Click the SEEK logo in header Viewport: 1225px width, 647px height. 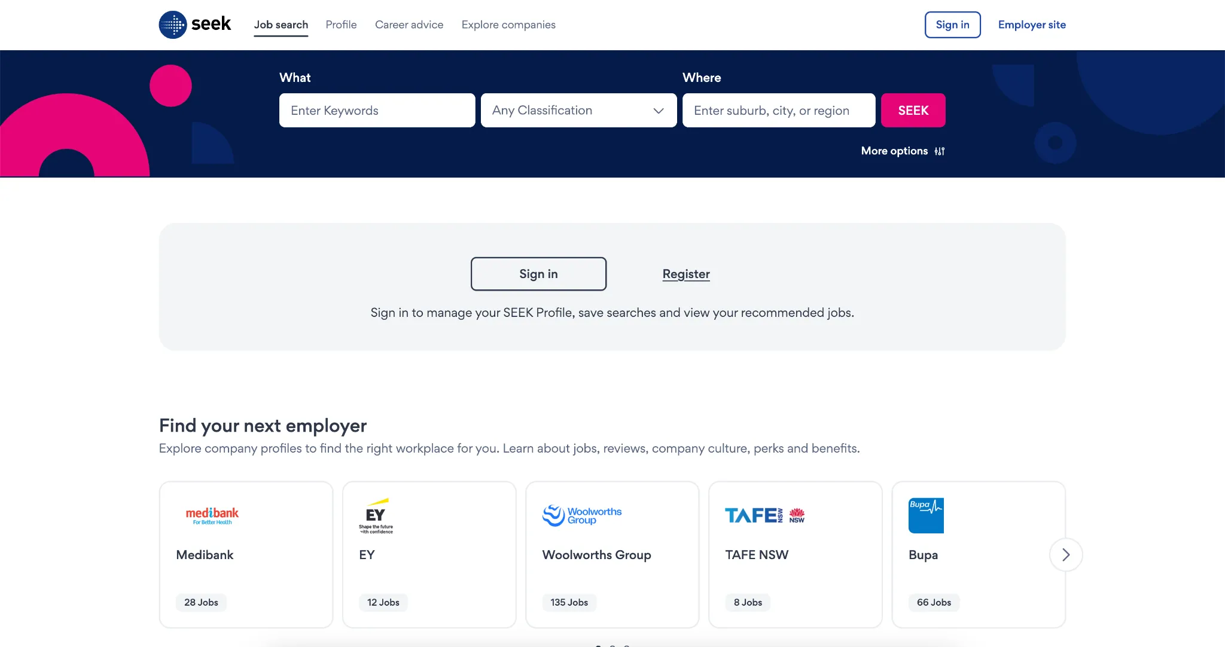click(x=195, y=25)
